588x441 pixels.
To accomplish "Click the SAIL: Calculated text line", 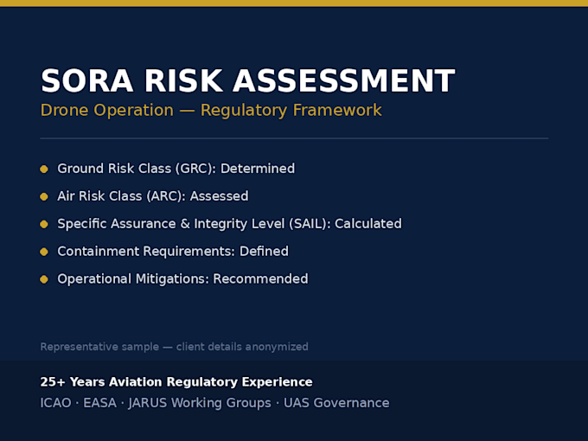I will coord(229,224).
